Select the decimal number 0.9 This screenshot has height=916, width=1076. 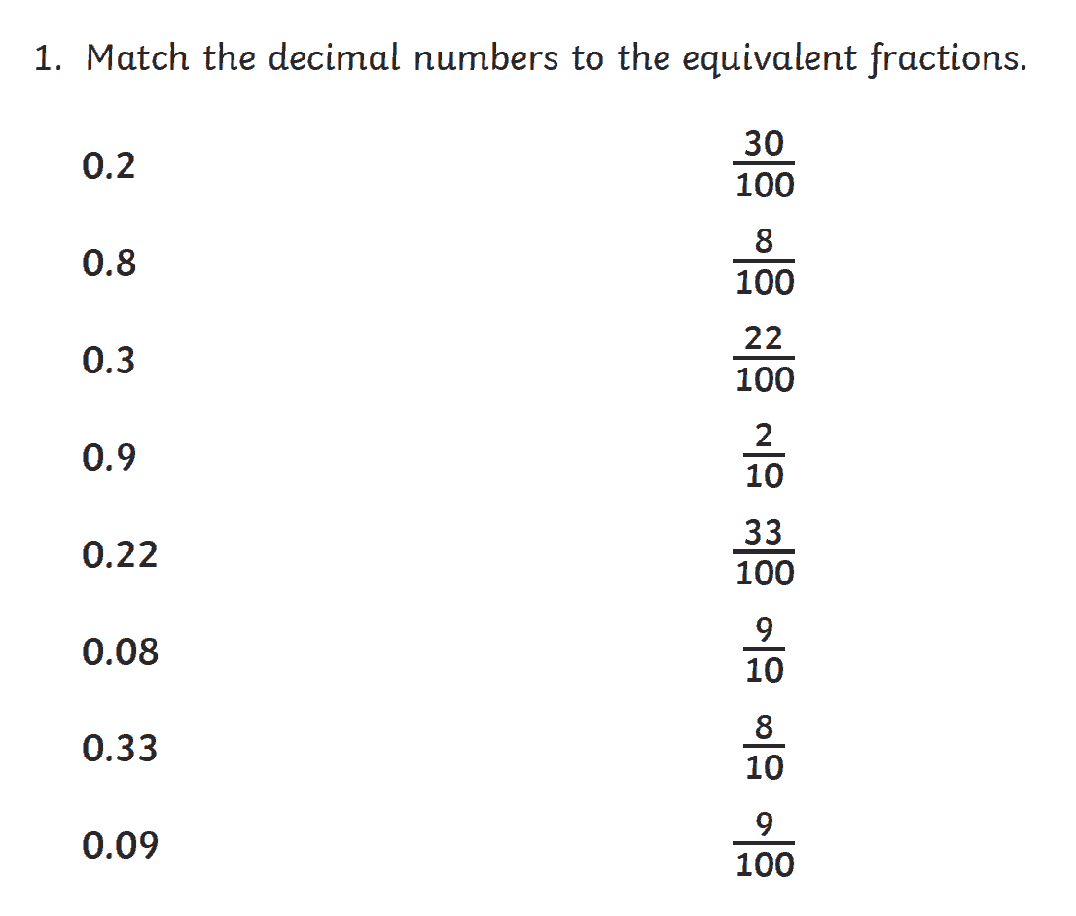[x=109, y=458]
